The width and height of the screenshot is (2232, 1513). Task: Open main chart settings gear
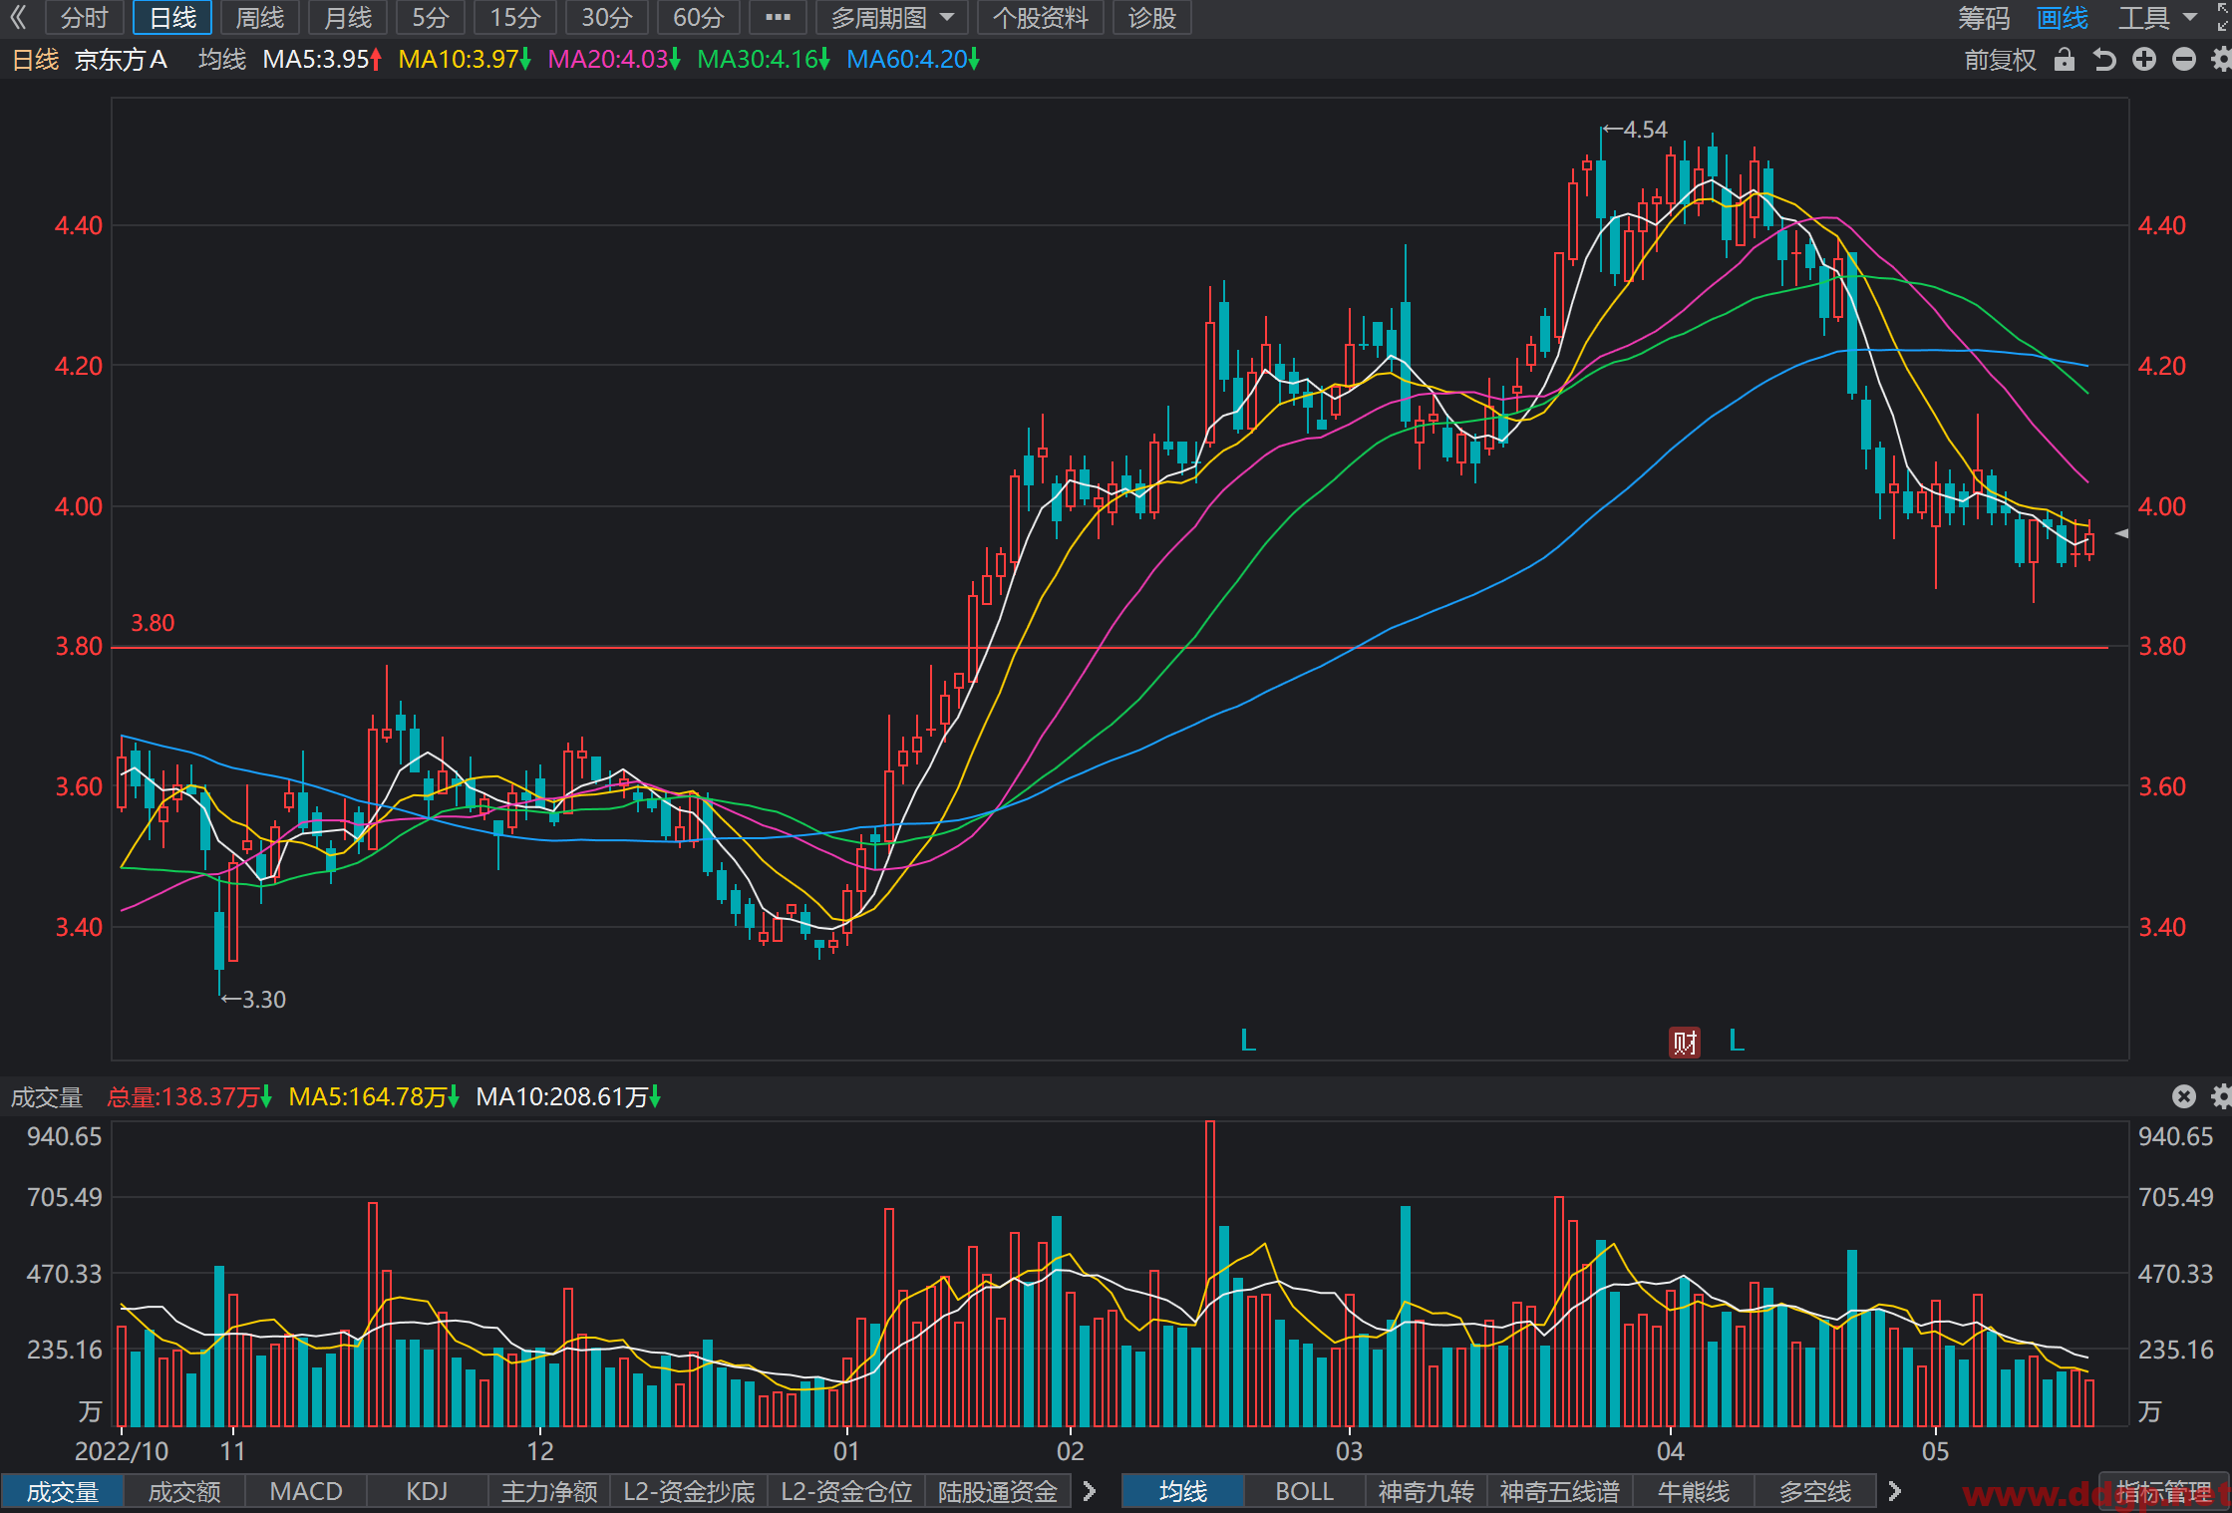[x=2221, y=60]
